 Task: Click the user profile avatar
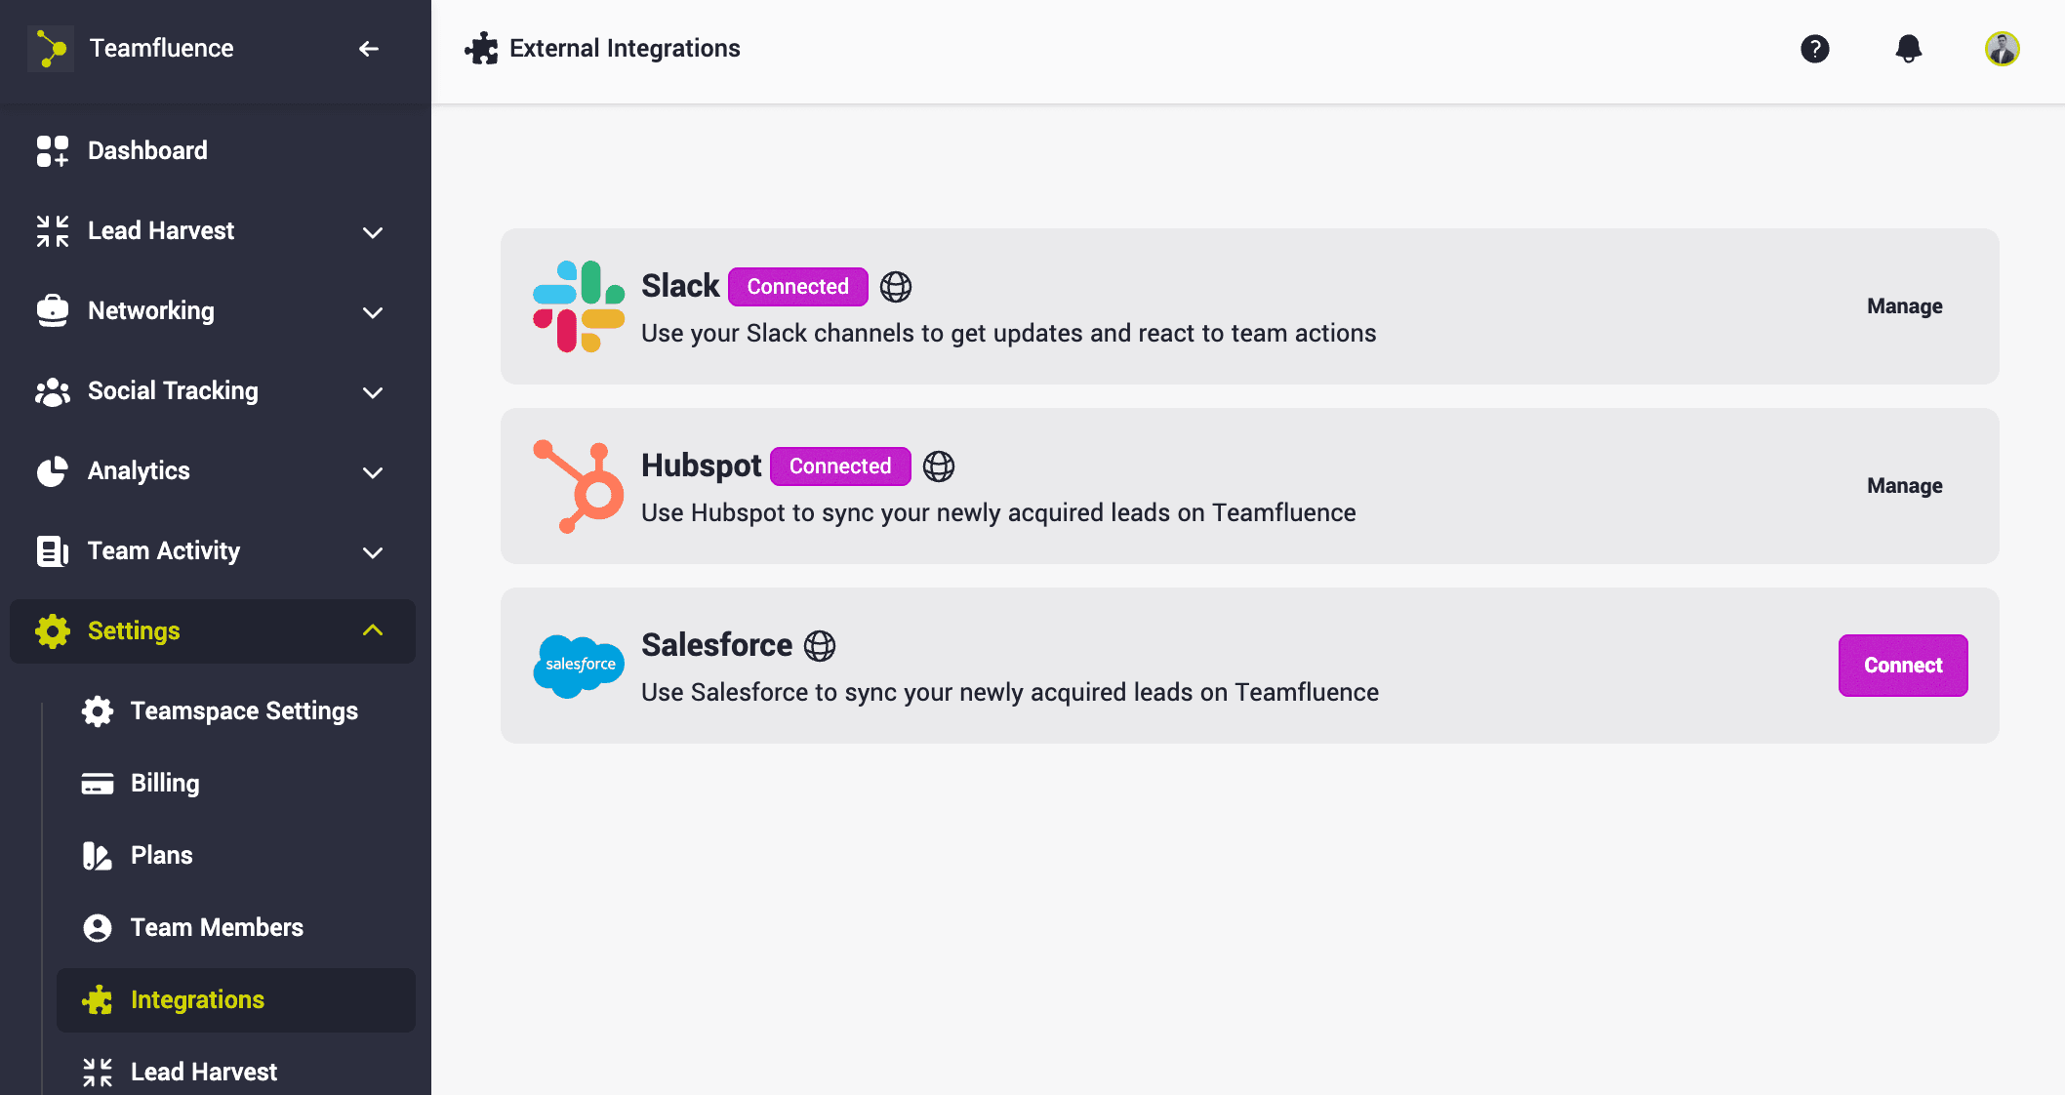coord(2002,49)
